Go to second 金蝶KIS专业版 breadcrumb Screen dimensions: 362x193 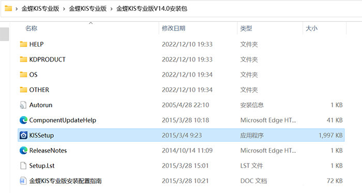88,9
